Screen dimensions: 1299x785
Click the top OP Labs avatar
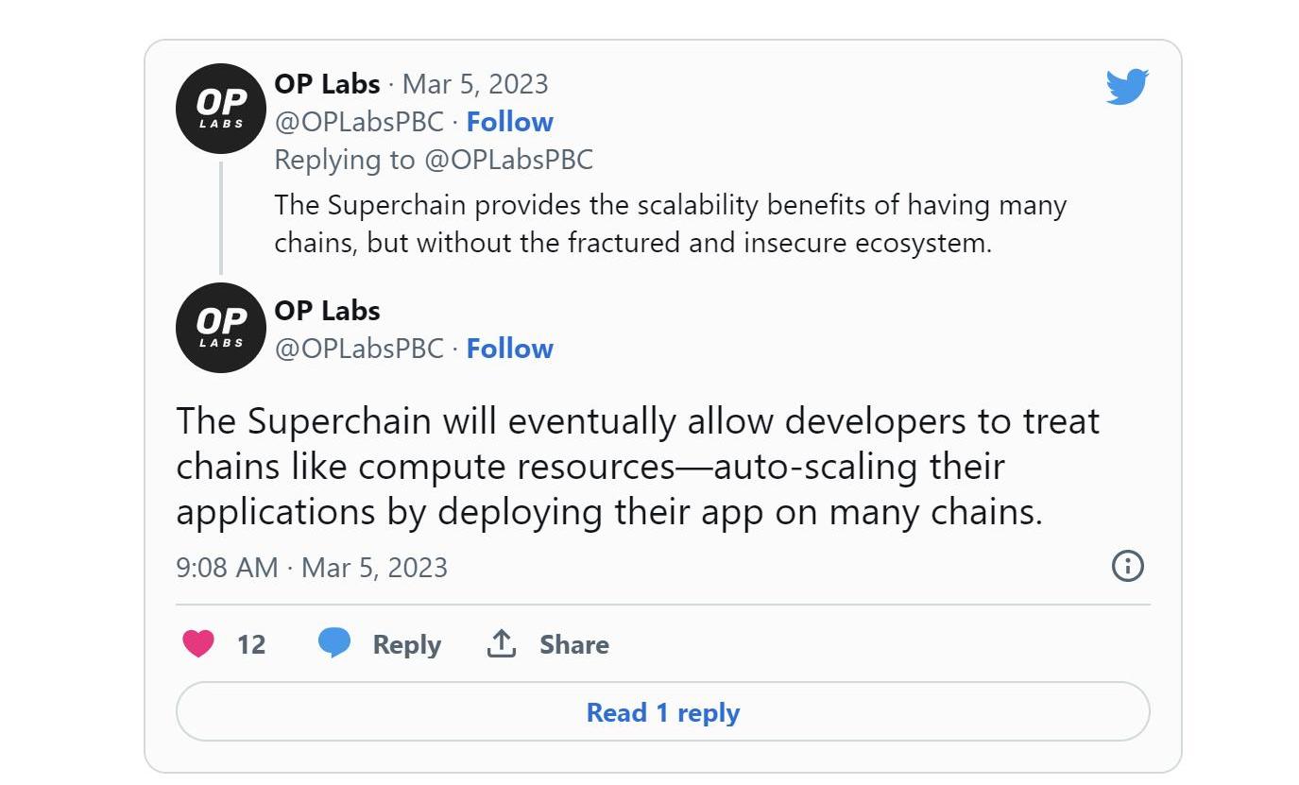(221, 109)
